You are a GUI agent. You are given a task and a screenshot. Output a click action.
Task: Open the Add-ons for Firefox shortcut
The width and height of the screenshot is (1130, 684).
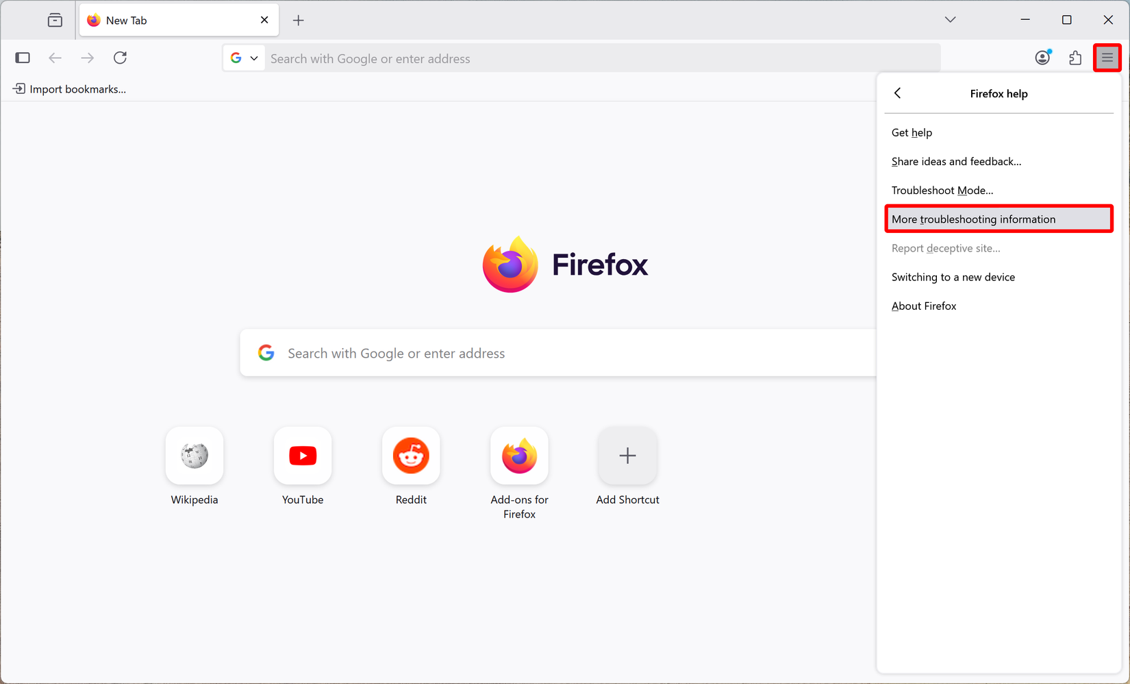point(518,456)
